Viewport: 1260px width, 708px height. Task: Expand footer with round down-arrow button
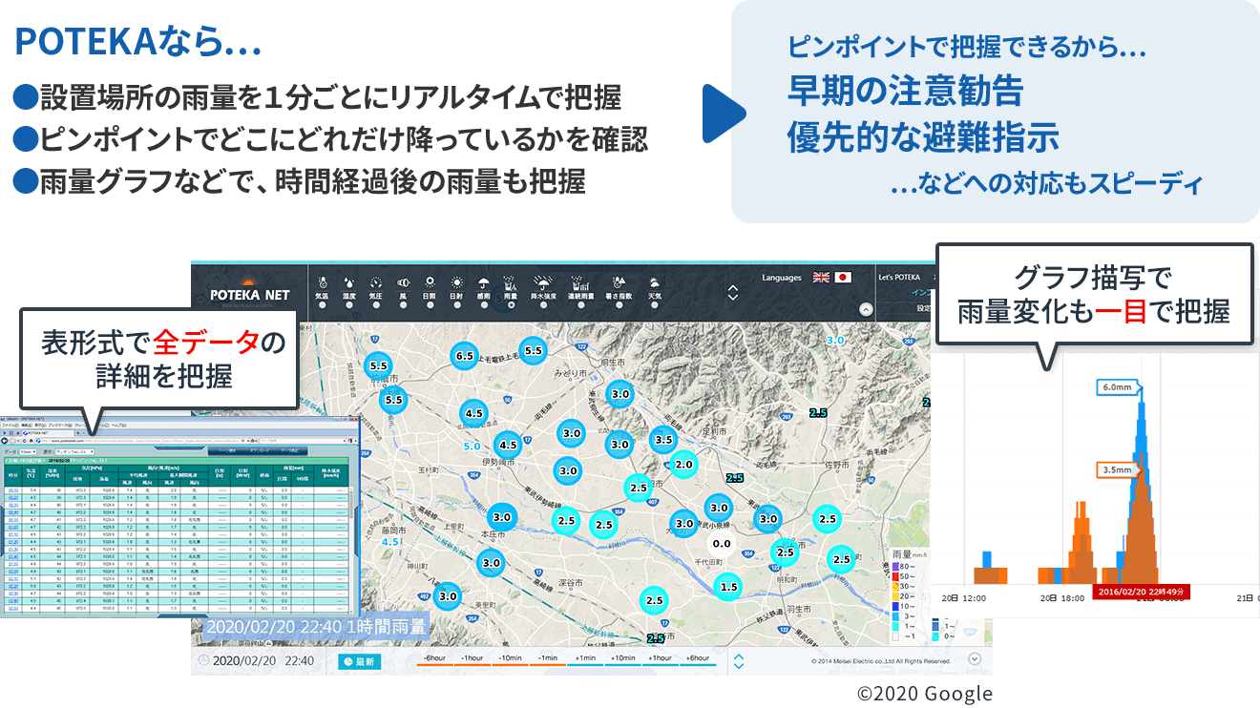coord(975,658)
